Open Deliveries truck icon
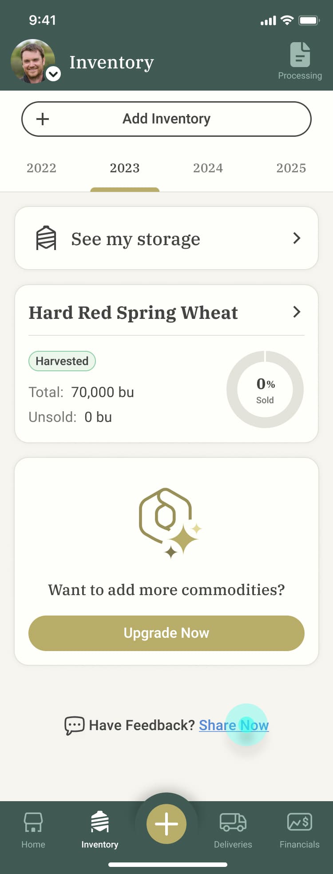Viewport: 333px width, 874px height. coord(233,822)
